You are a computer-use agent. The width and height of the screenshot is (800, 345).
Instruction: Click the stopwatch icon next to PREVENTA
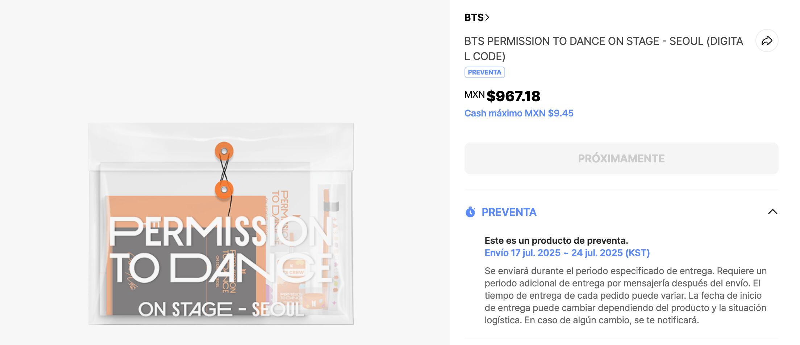(x=470, y=212)
